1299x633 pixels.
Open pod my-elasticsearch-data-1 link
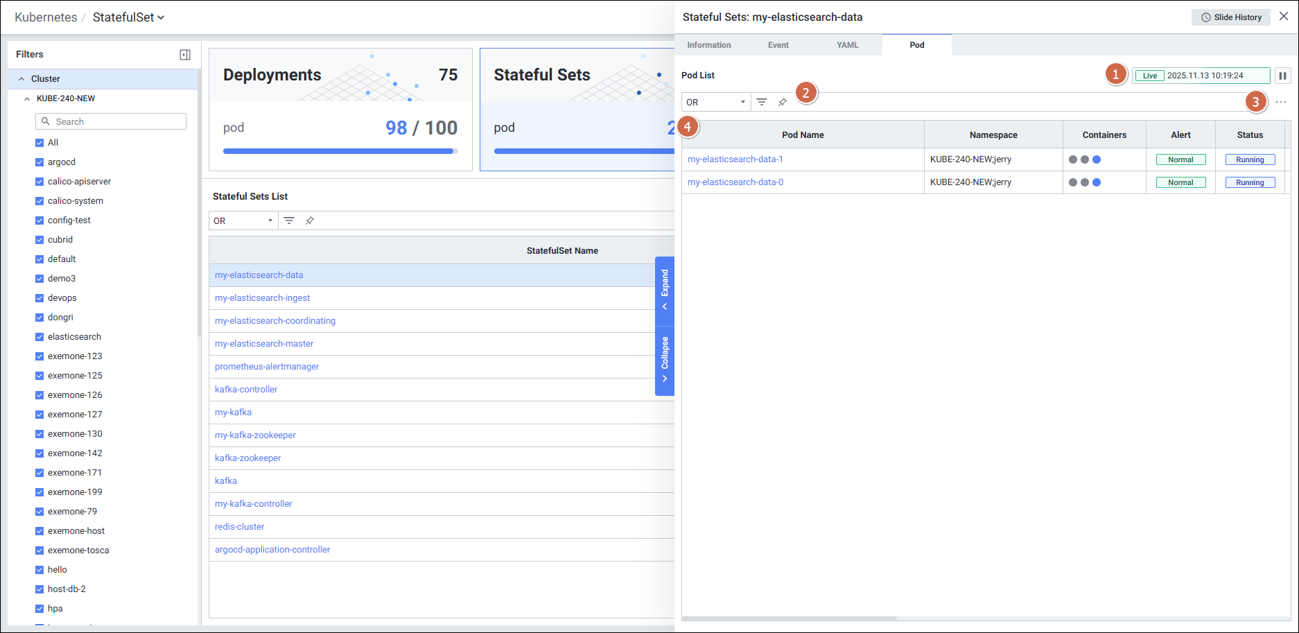(x=735, y=159)
